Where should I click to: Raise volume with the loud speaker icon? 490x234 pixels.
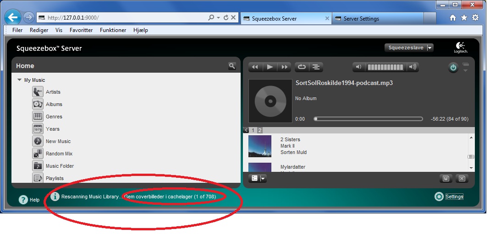click(x=413, y=67)
